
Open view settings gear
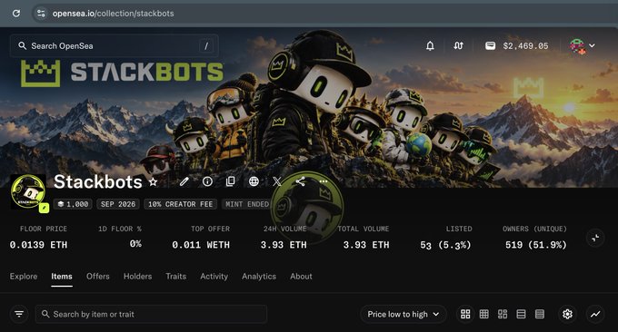click(567, 314)
